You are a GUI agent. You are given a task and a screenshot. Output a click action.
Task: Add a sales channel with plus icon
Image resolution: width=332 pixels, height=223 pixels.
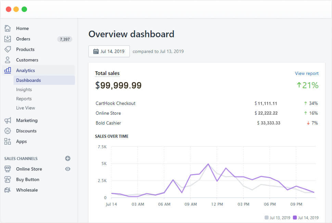[x=68, y=158]
